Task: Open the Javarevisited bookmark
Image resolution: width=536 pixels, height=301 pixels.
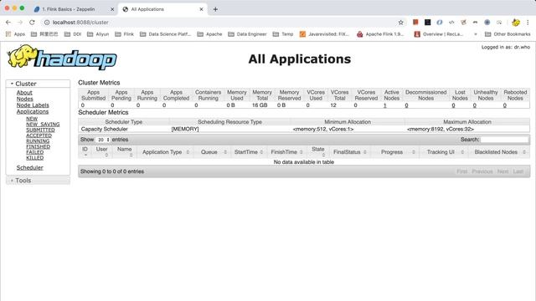Action: click(x=324, y=34)
